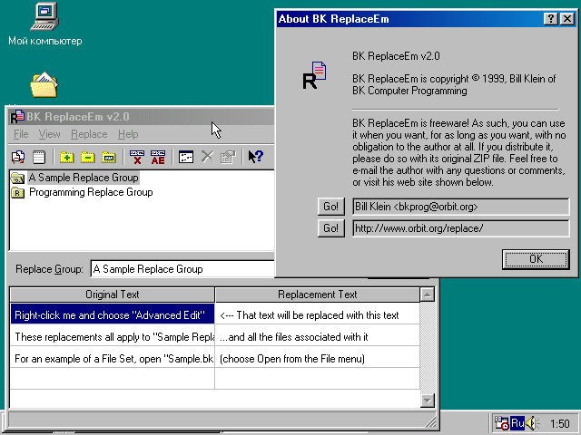
Task: Open the Replace menu
Action: (89, 134)
